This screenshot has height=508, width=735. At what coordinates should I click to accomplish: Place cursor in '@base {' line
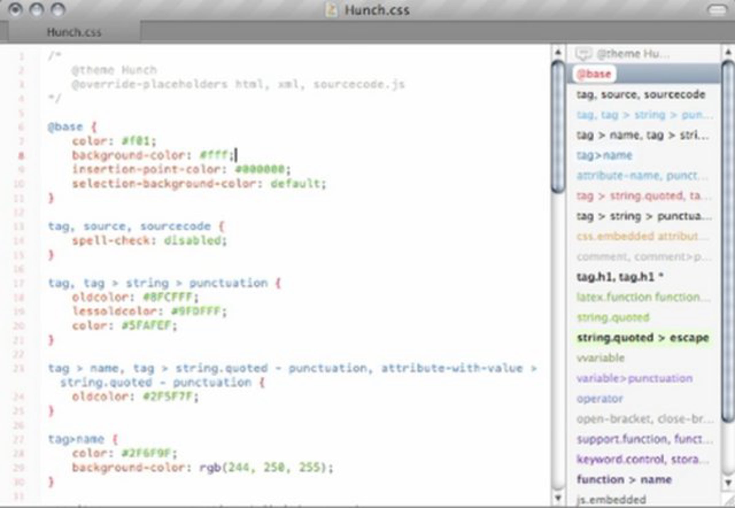tap(72, 127)
